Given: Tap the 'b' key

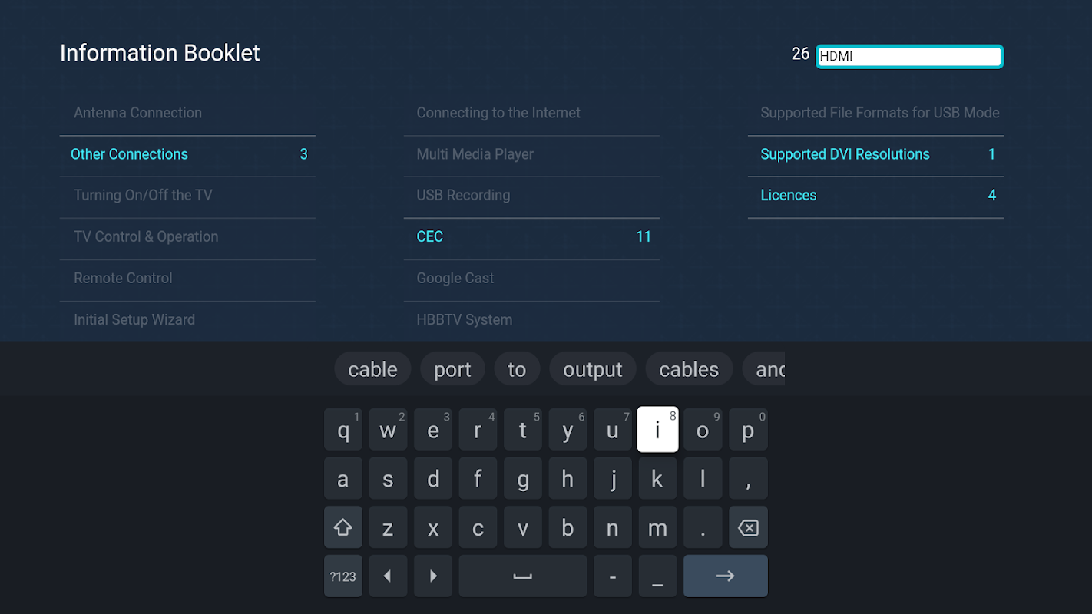Looking at the screenshot, I should [568, 527].
